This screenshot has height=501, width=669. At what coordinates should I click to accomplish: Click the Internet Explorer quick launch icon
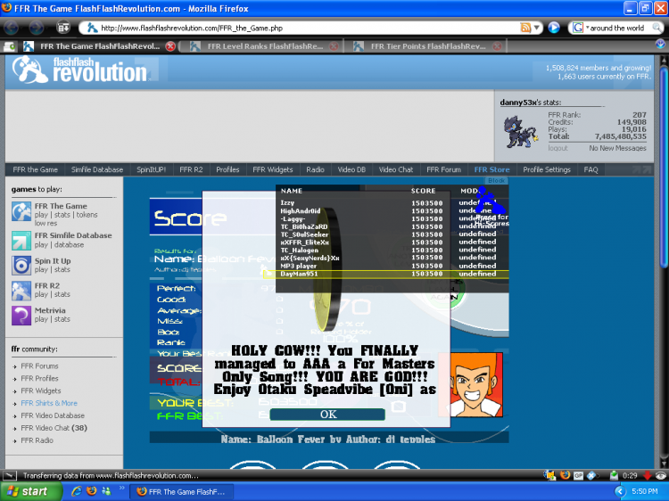coord(77,491)
